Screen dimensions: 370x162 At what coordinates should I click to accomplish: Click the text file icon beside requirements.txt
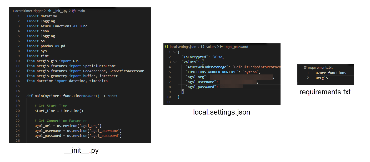tap(305, 67)
